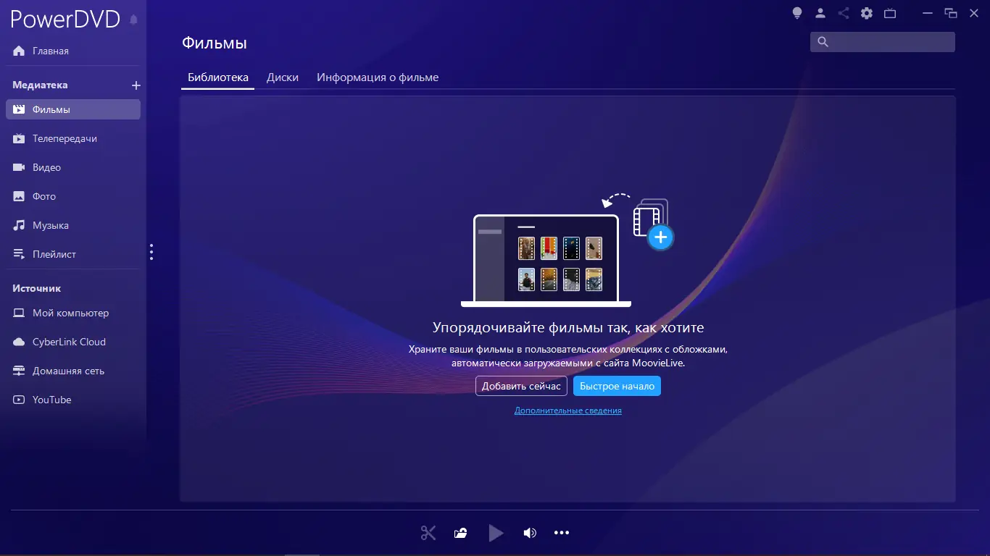
Task: Open the YouTube source
Action: 73,400
